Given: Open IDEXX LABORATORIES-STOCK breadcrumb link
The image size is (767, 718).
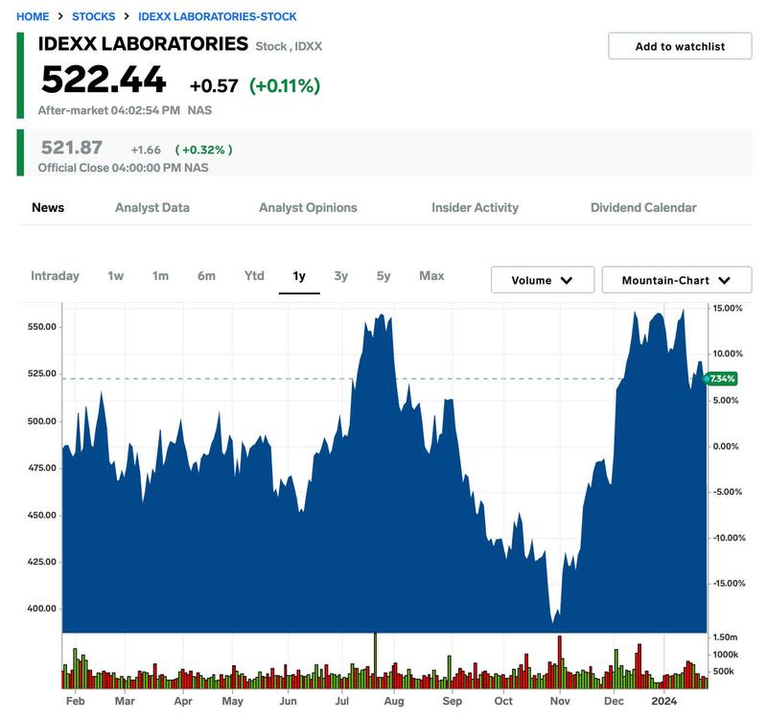Looking at the screenshot, I should click(x=218, y=16).
